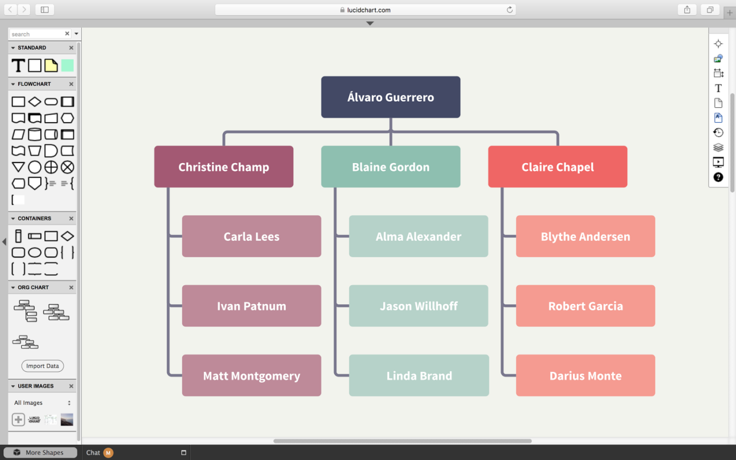Pick the green color block shape
Viewport: 736px width, 460px height.
[68, 65]
